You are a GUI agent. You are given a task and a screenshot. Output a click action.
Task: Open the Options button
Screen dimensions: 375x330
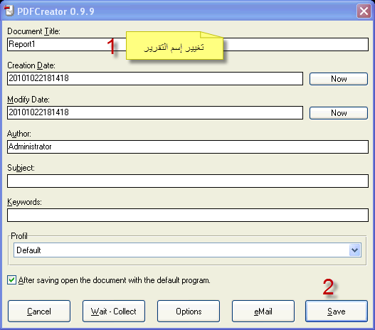coord(189,312)
